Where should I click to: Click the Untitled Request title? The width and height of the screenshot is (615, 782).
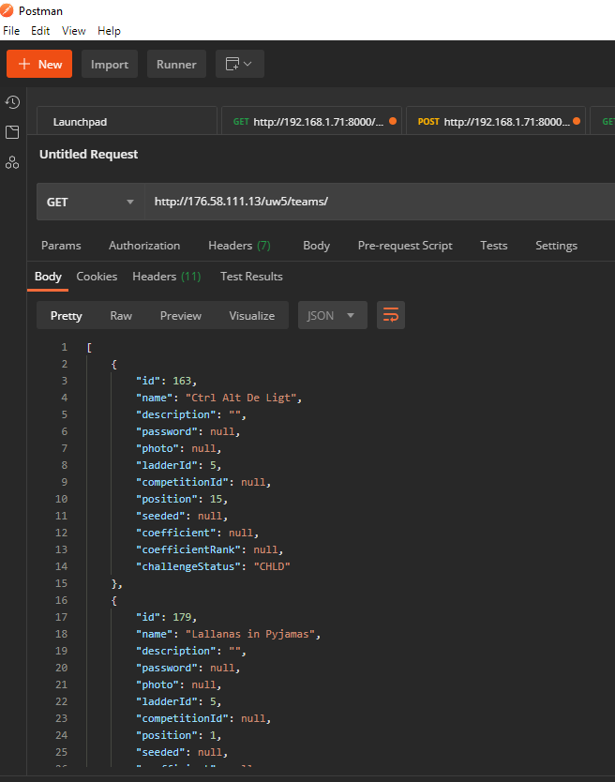89,154
